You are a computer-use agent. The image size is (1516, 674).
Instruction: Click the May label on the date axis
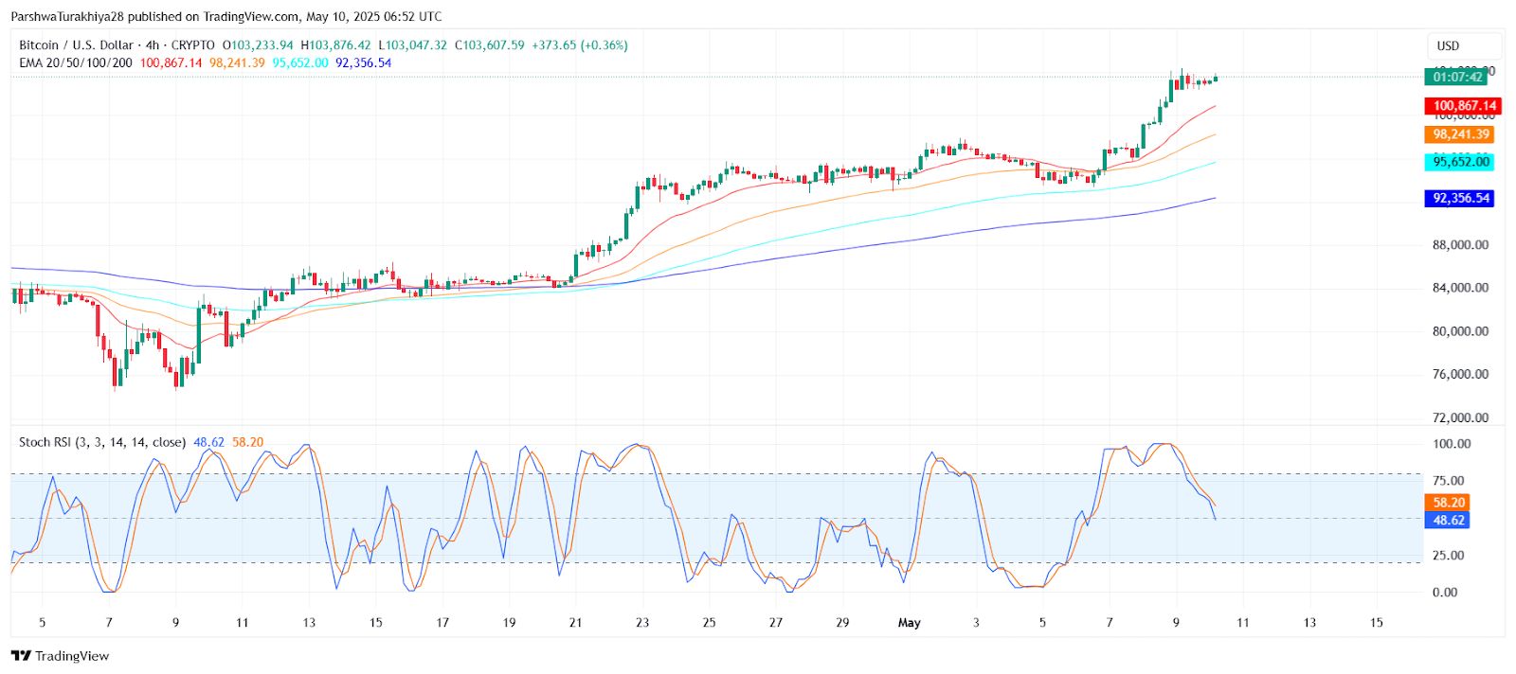[909, 623]
